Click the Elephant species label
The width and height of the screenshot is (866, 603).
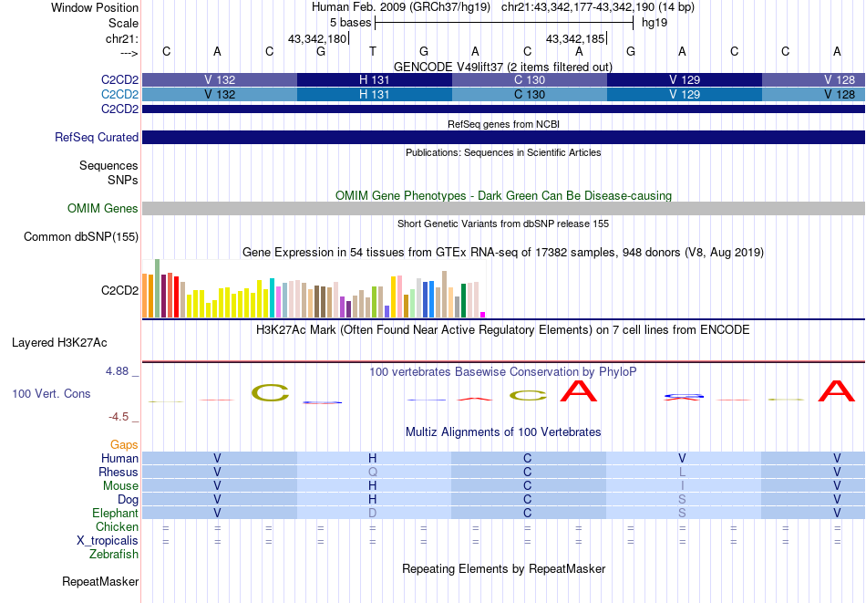[115, 513]
